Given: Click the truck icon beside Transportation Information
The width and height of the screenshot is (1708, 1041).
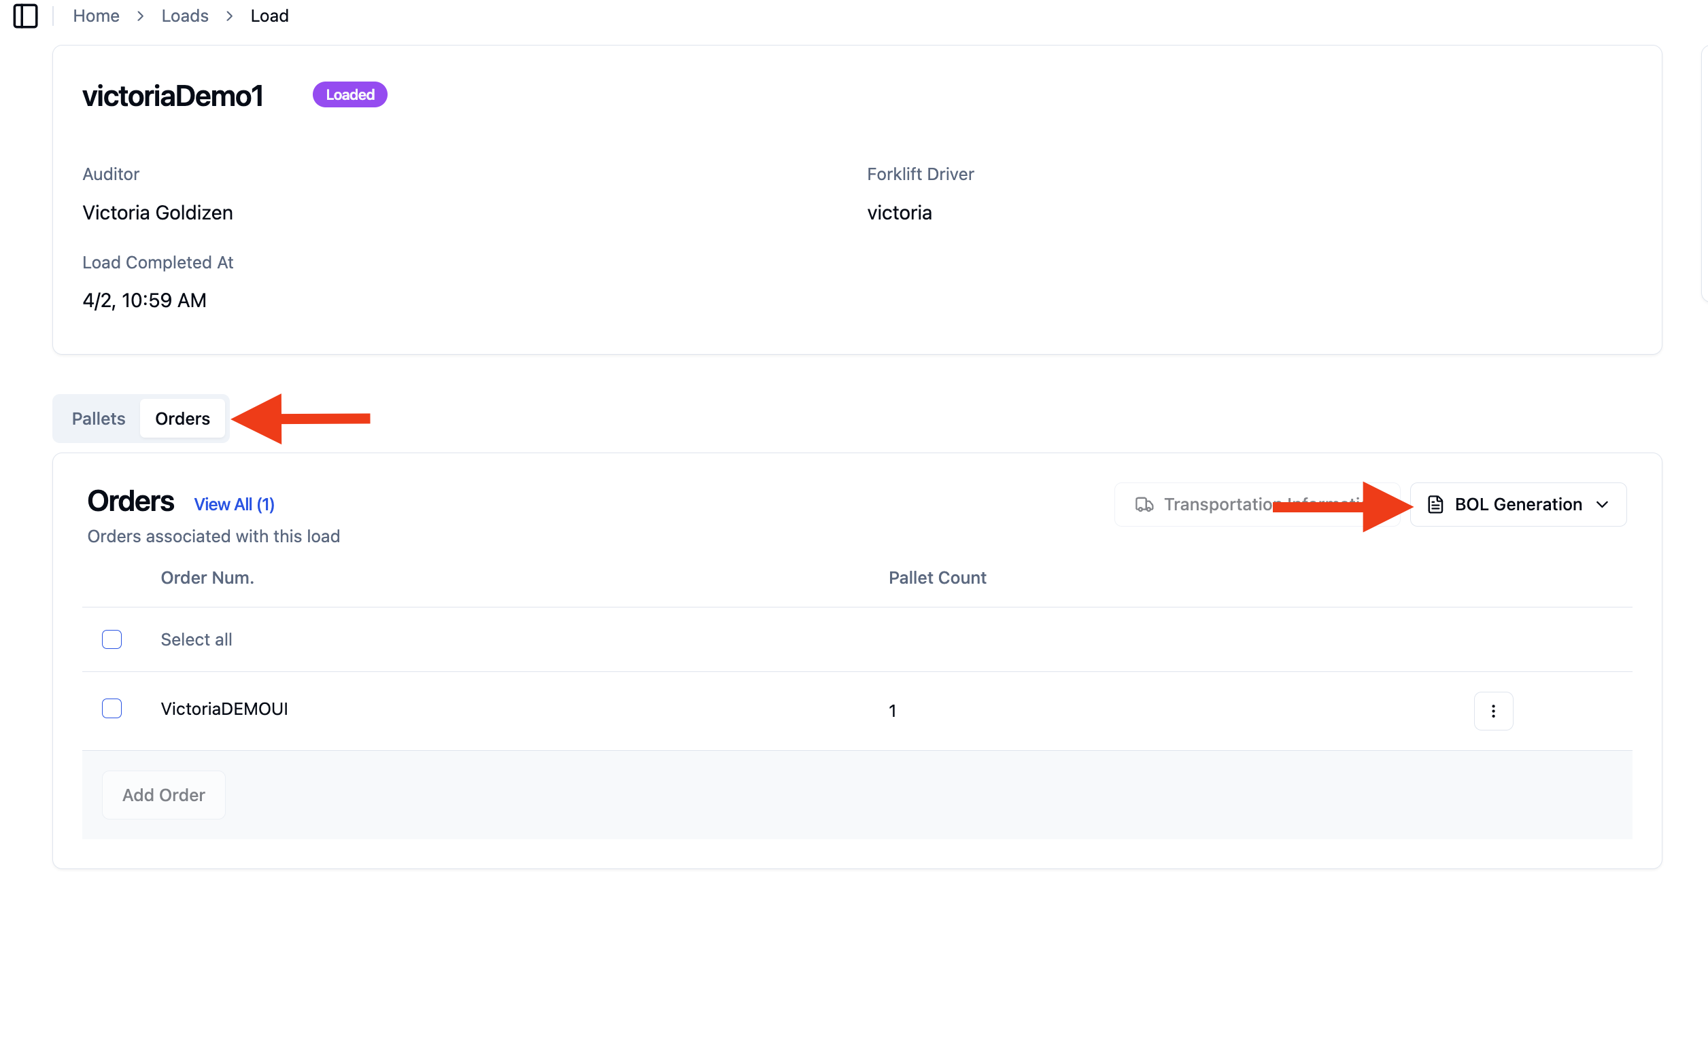Looking at the screenshot, I should 1144,504.
